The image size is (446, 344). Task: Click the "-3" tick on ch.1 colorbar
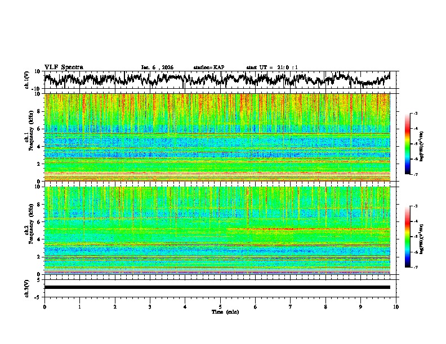coord(415,113)
